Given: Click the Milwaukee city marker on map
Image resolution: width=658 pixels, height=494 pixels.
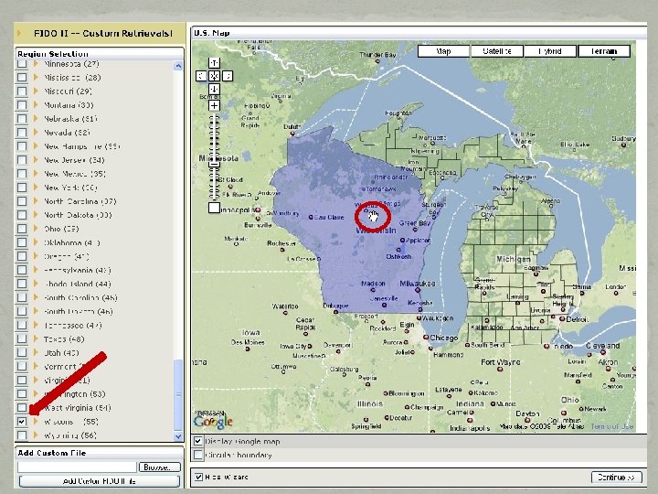Looking at the screenshot, I should (x=418, y=290).
